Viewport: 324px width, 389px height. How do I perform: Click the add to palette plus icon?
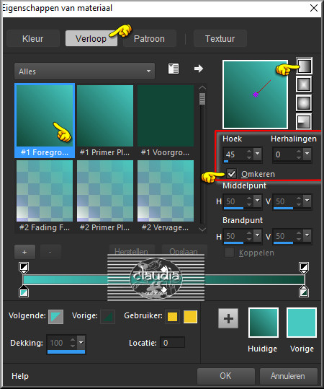click(228, 318)
